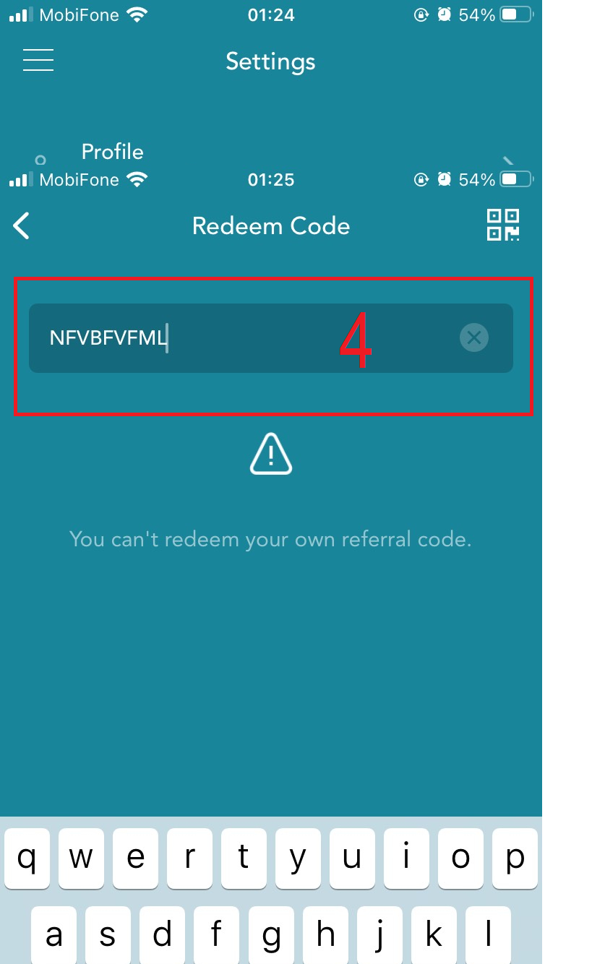Tap the 'w' key on keyboard
Viewport: 592px width, 964px height.
81,858
